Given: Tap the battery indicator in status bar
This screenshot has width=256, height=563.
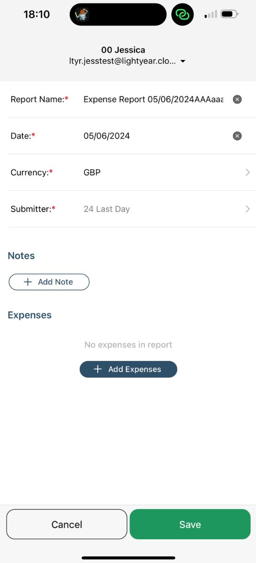Looking at the screenshot, I should (230, 14).
